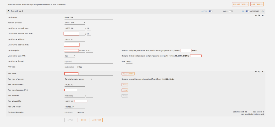Open the Network protocol dropdown
Image resolution: width=275 pixels, height=127 pixels.
coord(75,23)
